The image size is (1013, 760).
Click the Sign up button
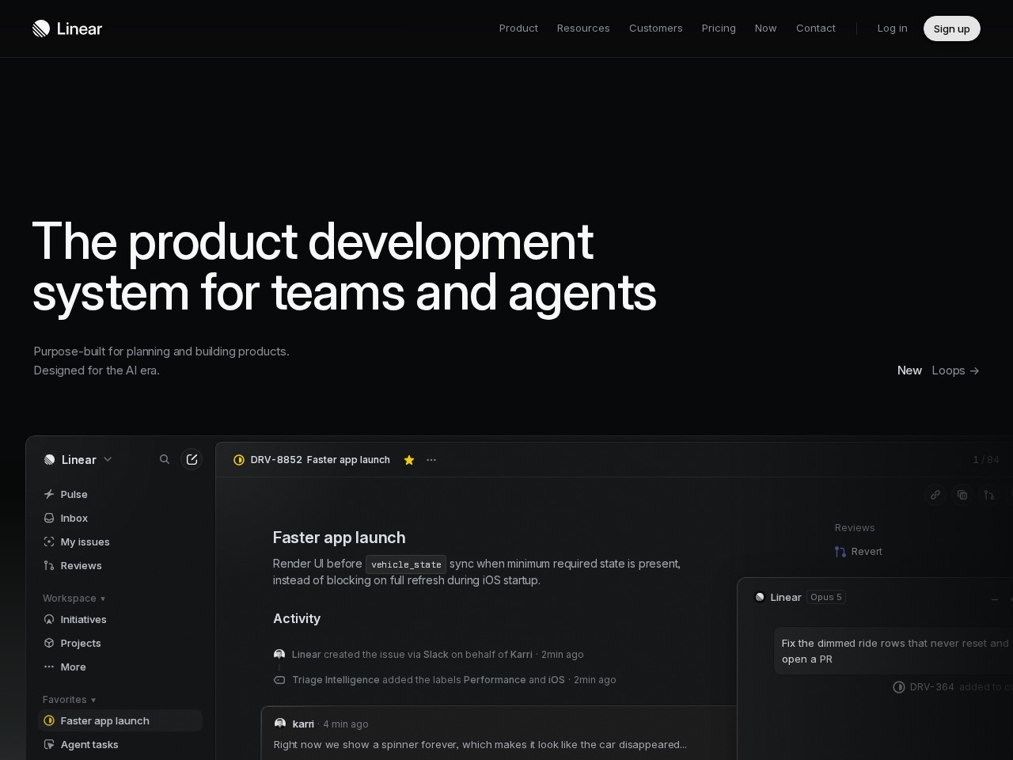(952, 28)
